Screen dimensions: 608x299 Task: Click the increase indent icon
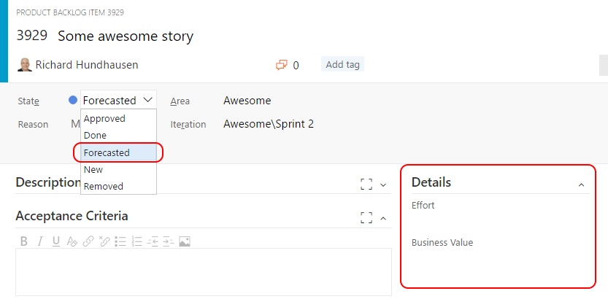point(168,241)
